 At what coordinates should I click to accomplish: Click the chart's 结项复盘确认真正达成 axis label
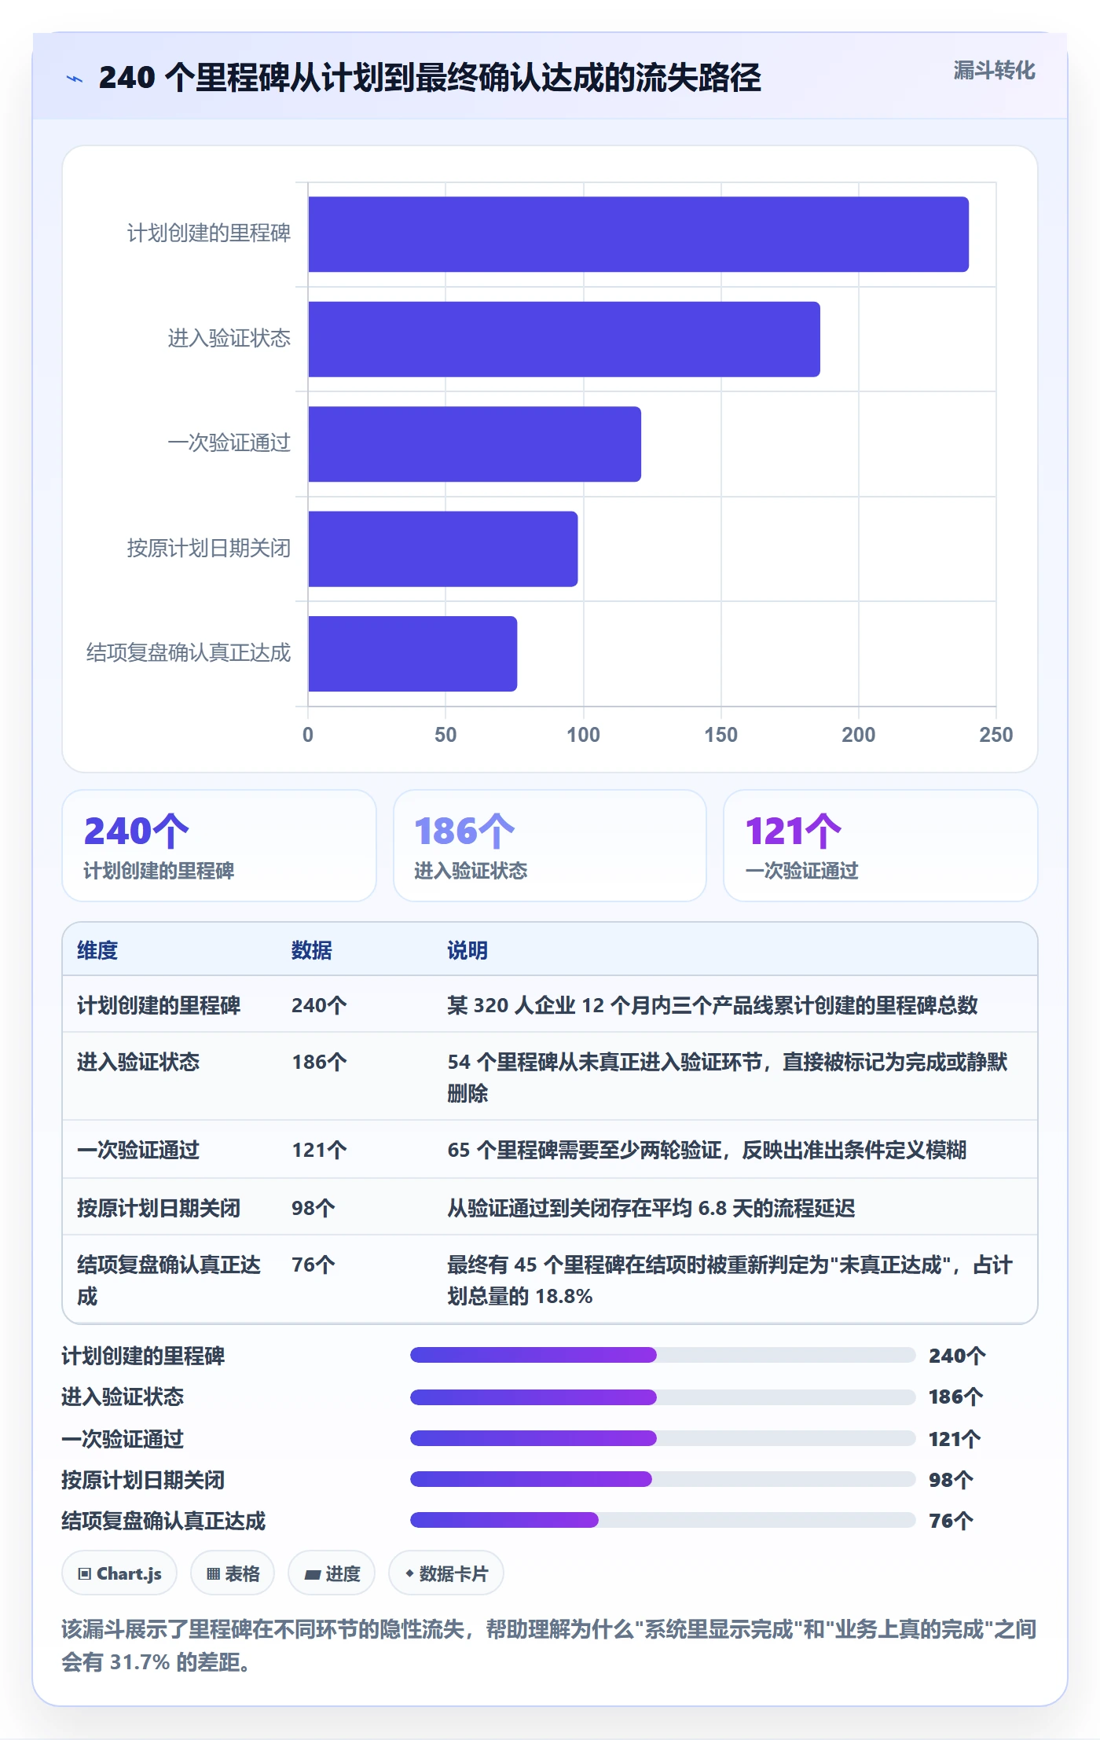coord(189,653)
